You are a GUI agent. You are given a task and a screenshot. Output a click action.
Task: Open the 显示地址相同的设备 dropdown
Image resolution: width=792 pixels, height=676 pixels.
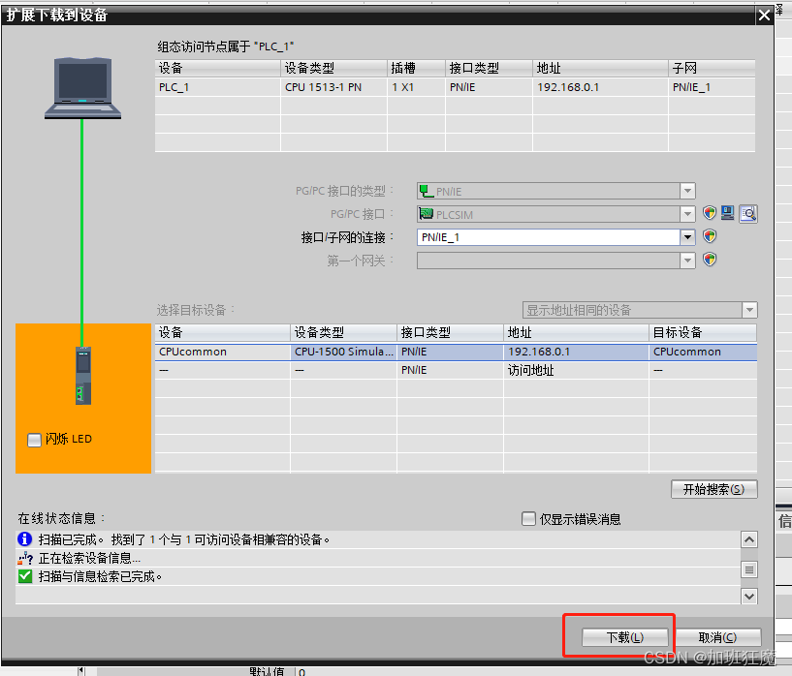pyautogui.click(x=748, y=309)
